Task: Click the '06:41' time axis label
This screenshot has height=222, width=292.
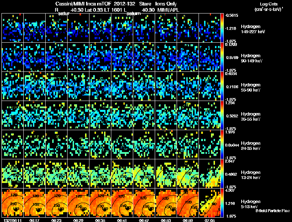Action: tap(122, 221)
